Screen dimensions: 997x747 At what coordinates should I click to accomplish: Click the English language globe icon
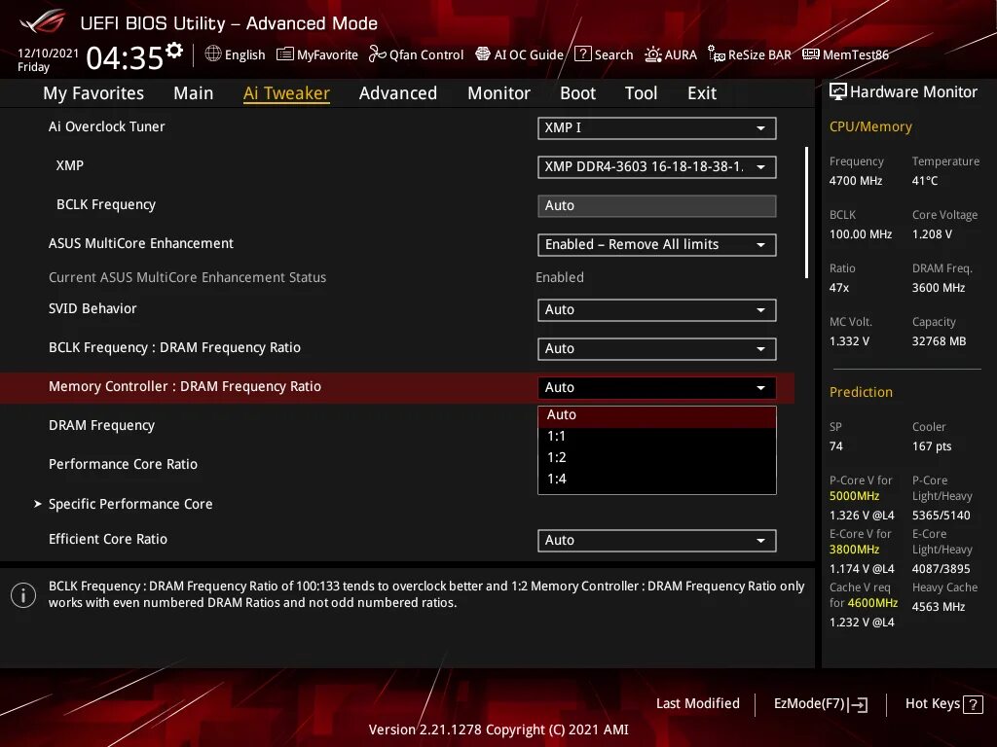[213, 54]
